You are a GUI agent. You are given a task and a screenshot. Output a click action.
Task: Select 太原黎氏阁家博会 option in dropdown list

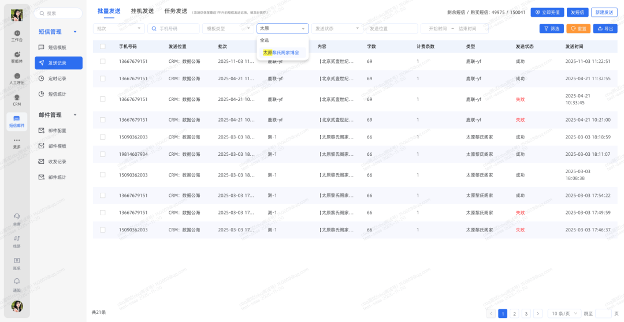tap(281, 53)
